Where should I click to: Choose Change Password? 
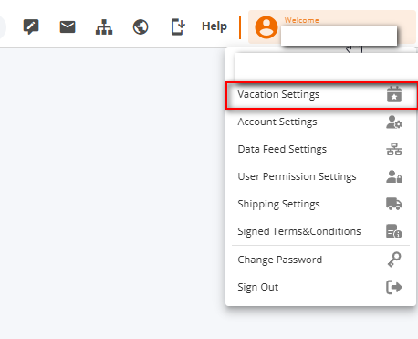320,260
